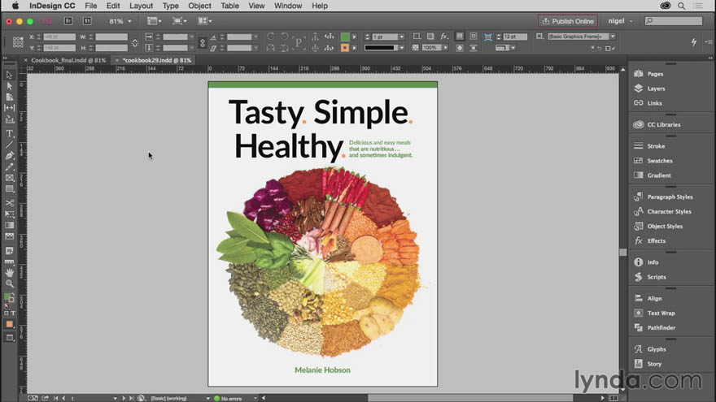Select the Zoom magnifier tool
Image resolution: width=716 pixels, height=402 pixels.
pyautogui.click(x=10, y=283)
